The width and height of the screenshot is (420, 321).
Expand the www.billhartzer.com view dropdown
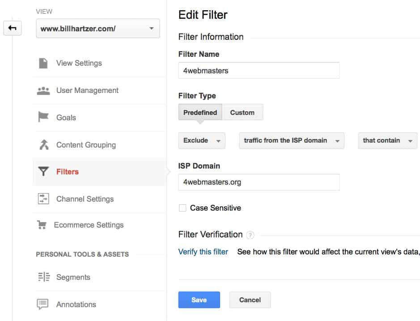click(98, 28)
